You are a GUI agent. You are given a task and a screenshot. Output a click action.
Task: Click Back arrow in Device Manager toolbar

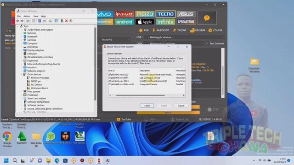pyautogui.click(x=18, y=21)
